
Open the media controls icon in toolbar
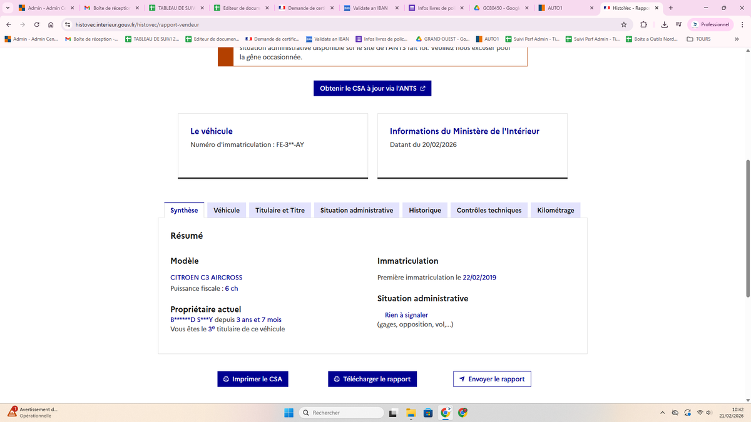point(678,24)
